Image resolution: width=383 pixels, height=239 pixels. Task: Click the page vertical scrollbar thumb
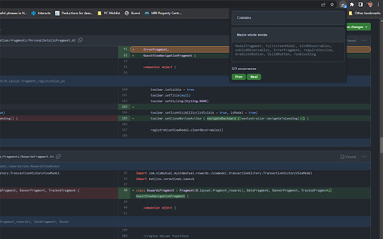pos(381,145)
